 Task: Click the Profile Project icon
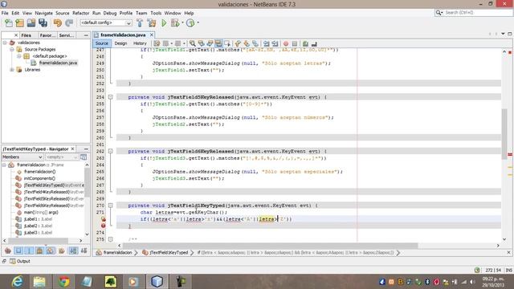(190, 23)
